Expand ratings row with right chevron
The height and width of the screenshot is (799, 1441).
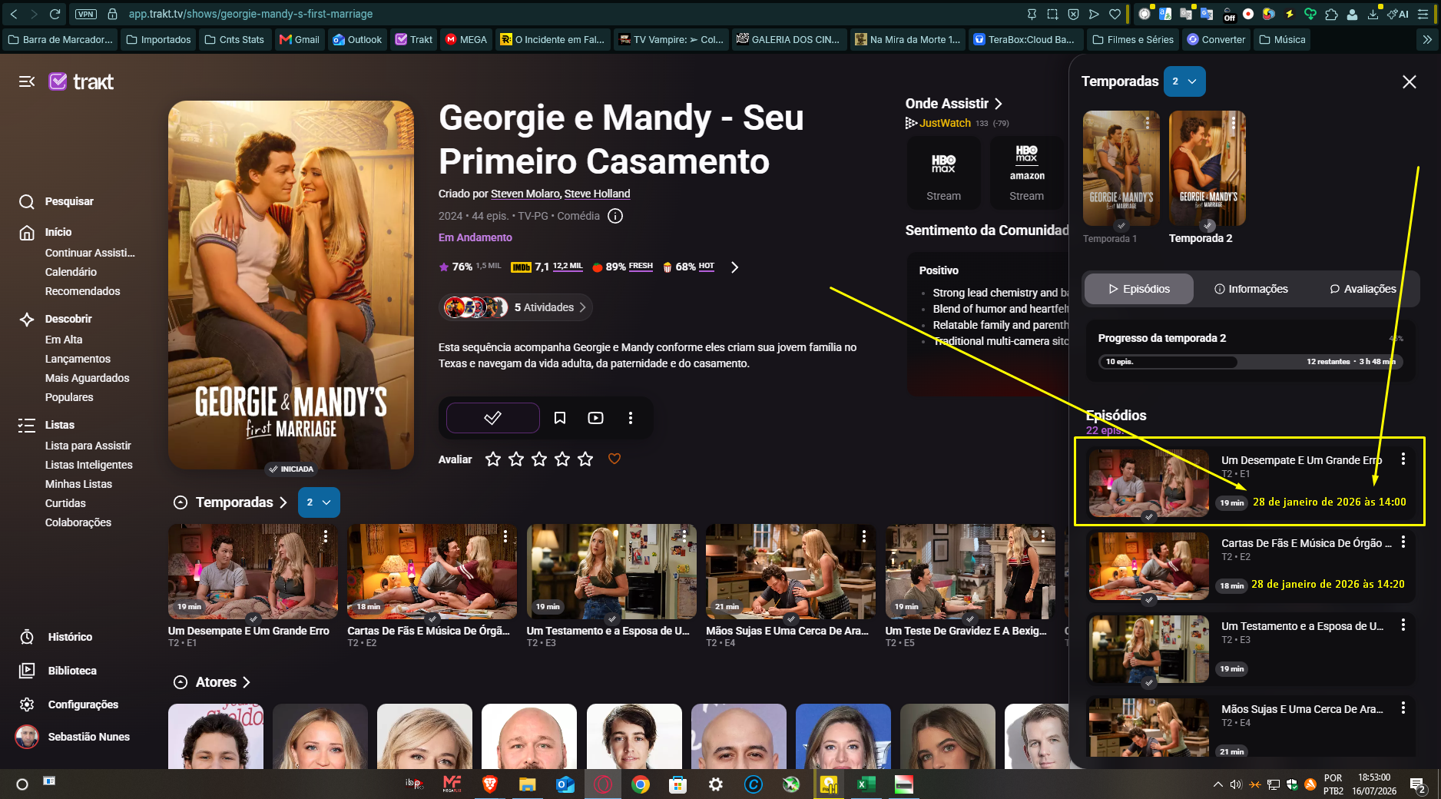pyautogui.click(x=734, y=267)
